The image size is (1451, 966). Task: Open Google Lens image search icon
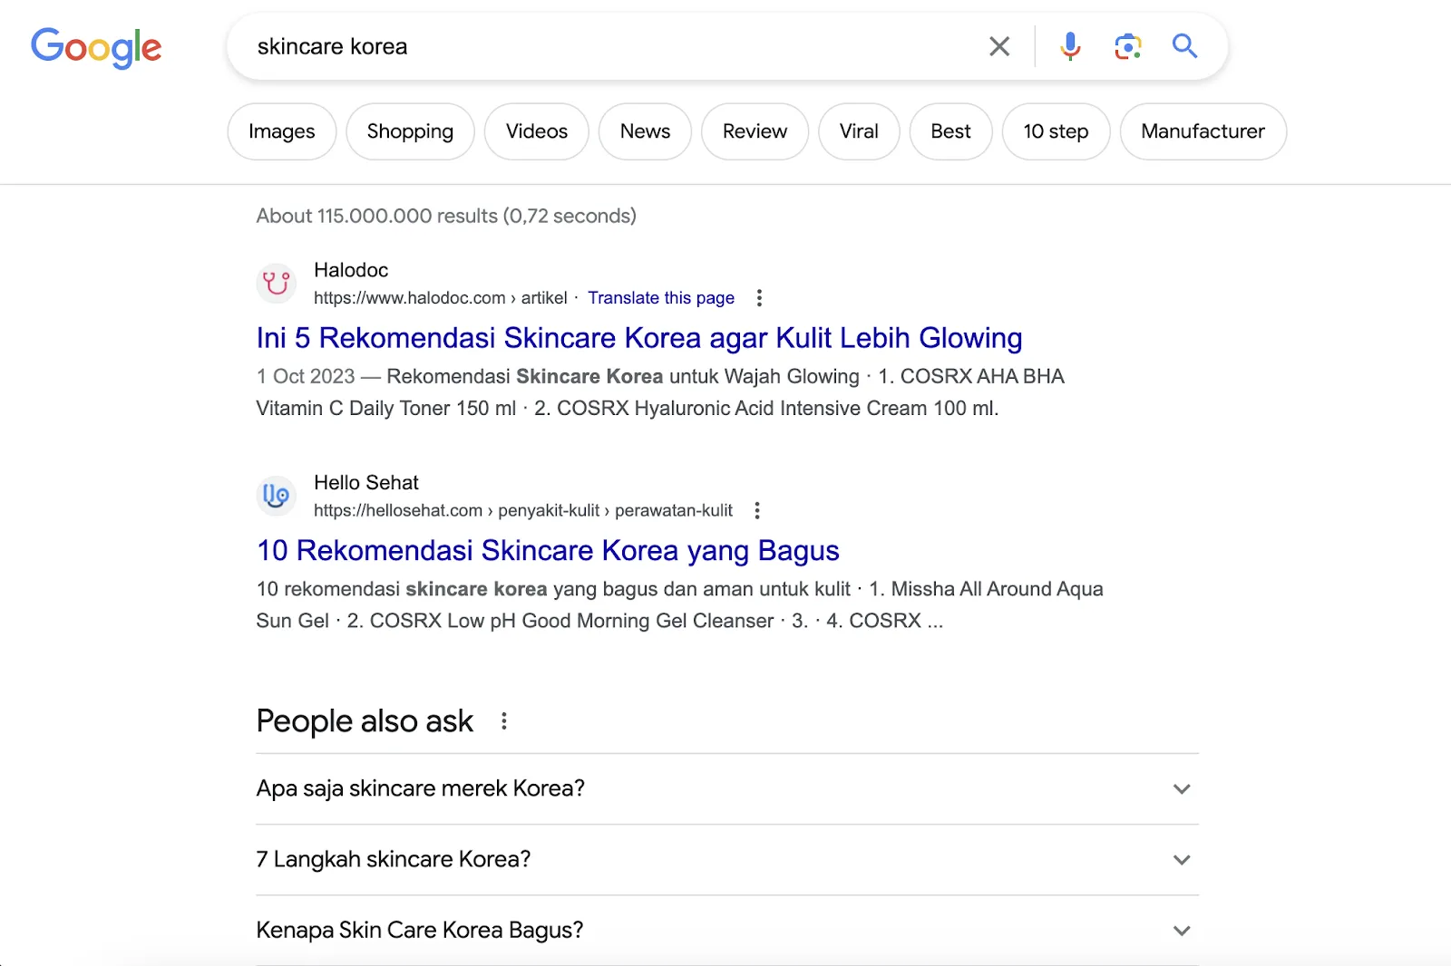click(1127, 46)
